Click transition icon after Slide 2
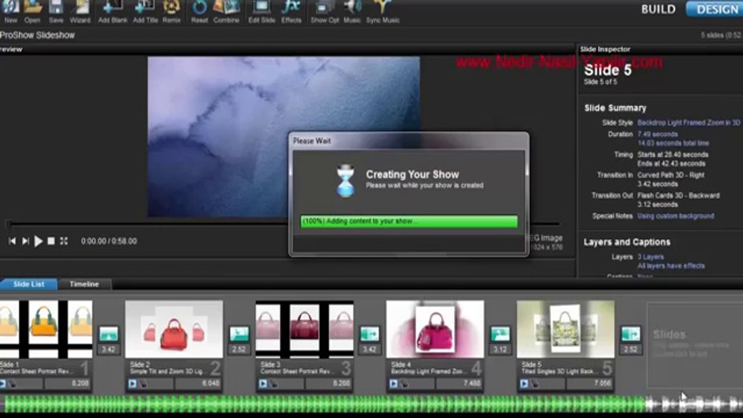743x418 pixels. click(x=239, y=334)
